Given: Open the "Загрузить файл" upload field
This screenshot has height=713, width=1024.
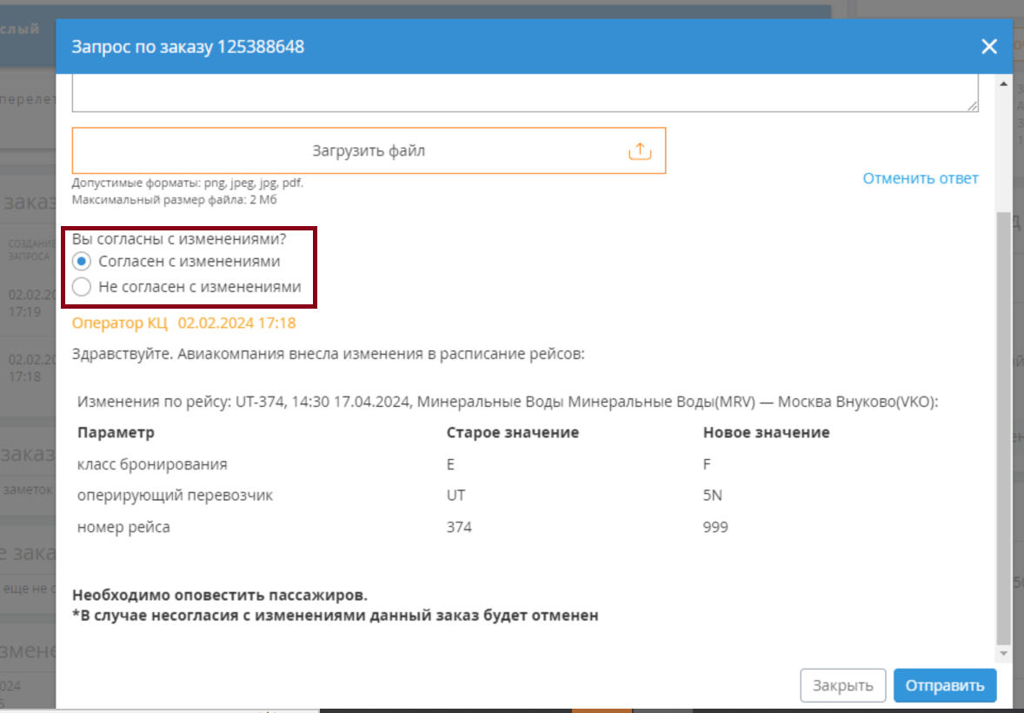Looking at the screenshot, I should point(369,151).
